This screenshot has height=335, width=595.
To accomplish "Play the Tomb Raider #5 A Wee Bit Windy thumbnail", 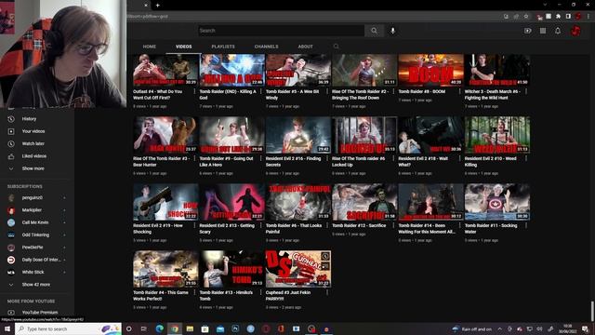I will [298, 70].
